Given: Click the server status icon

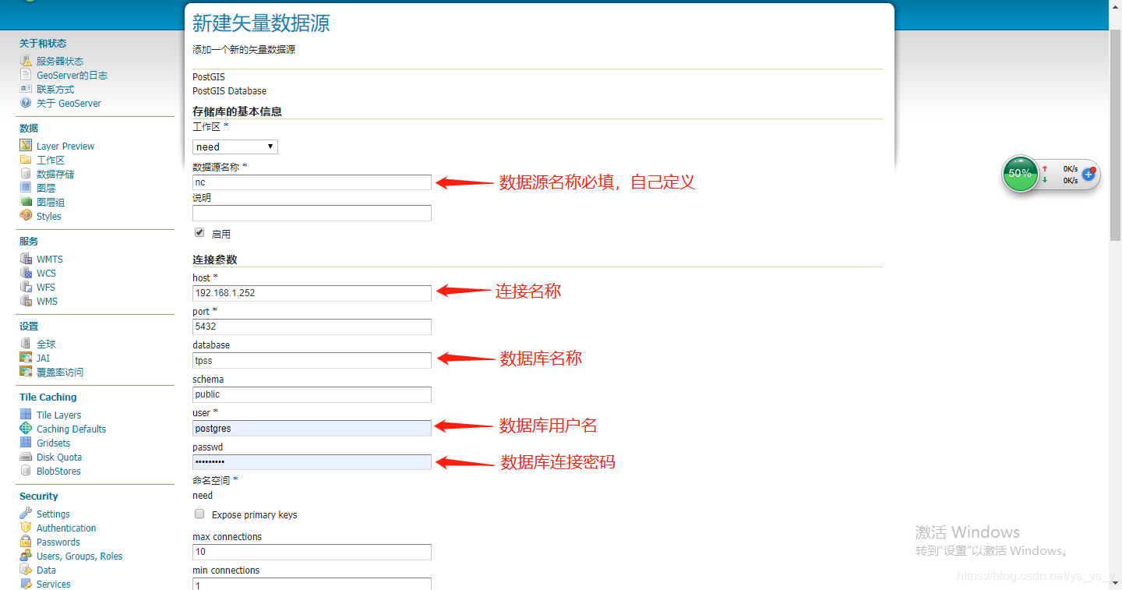Looking at the screenshot, I should [26, 61].
